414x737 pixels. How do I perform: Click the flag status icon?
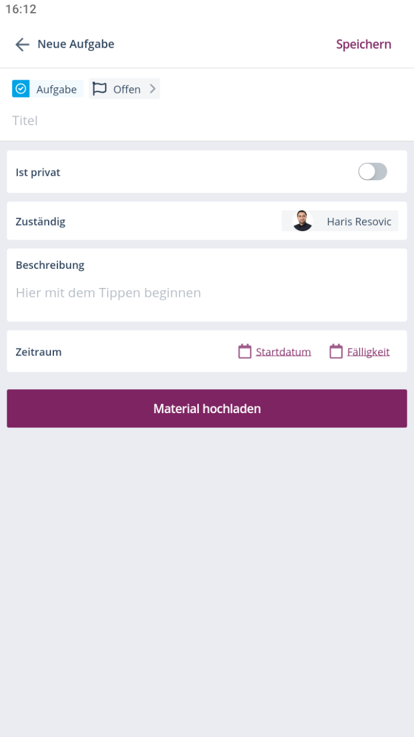point(99,89)
